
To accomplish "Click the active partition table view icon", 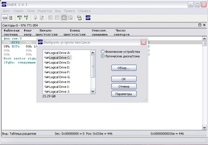I will tap(64, 18).
